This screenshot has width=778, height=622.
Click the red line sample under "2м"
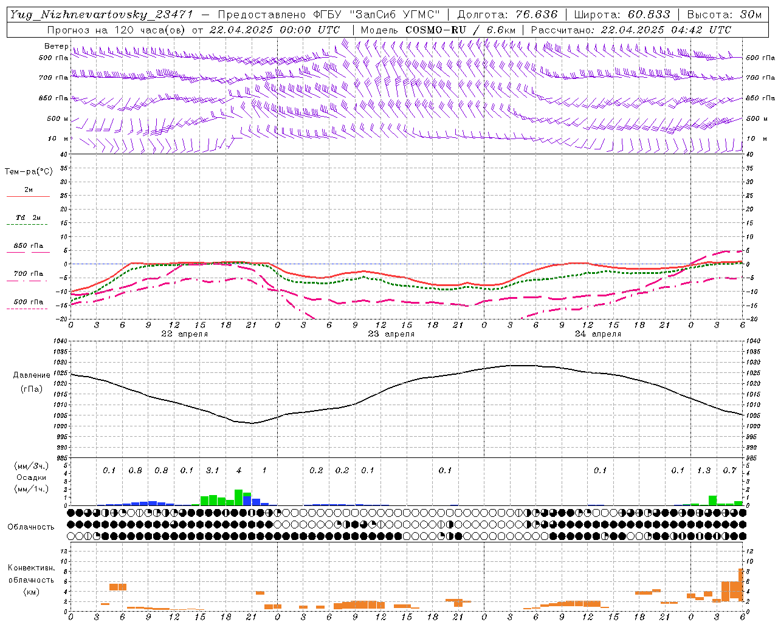(x=29, y=196)
